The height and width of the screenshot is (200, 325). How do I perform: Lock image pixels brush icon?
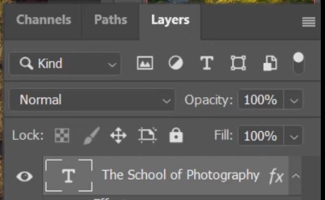coord(92,135)
